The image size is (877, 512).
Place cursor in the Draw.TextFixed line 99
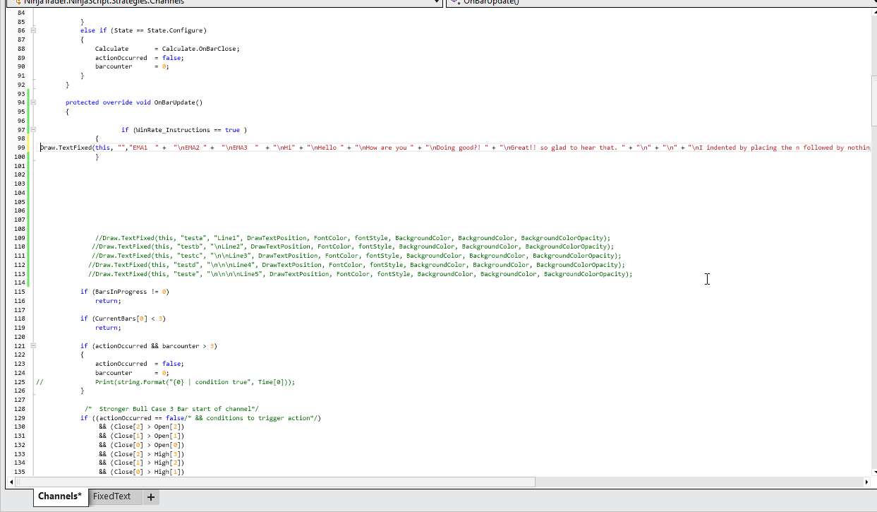455,148
